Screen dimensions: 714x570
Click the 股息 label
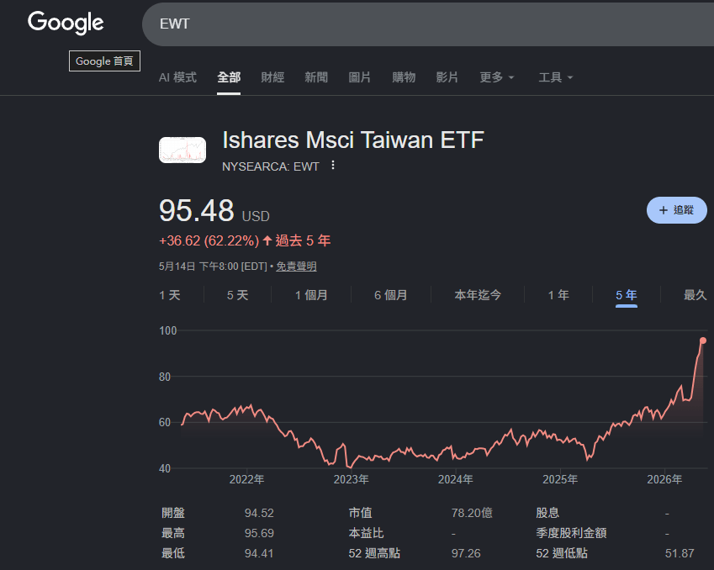tap(547, 513)
